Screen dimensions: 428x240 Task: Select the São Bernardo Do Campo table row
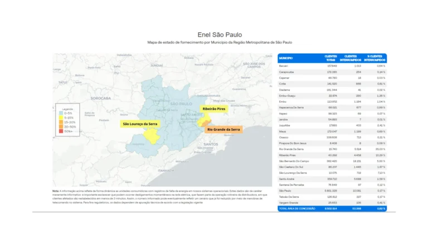click(332, 161)
